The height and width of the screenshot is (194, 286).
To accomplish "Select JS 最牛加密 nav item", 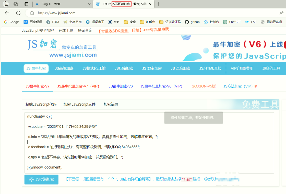I will pos(36,69).
